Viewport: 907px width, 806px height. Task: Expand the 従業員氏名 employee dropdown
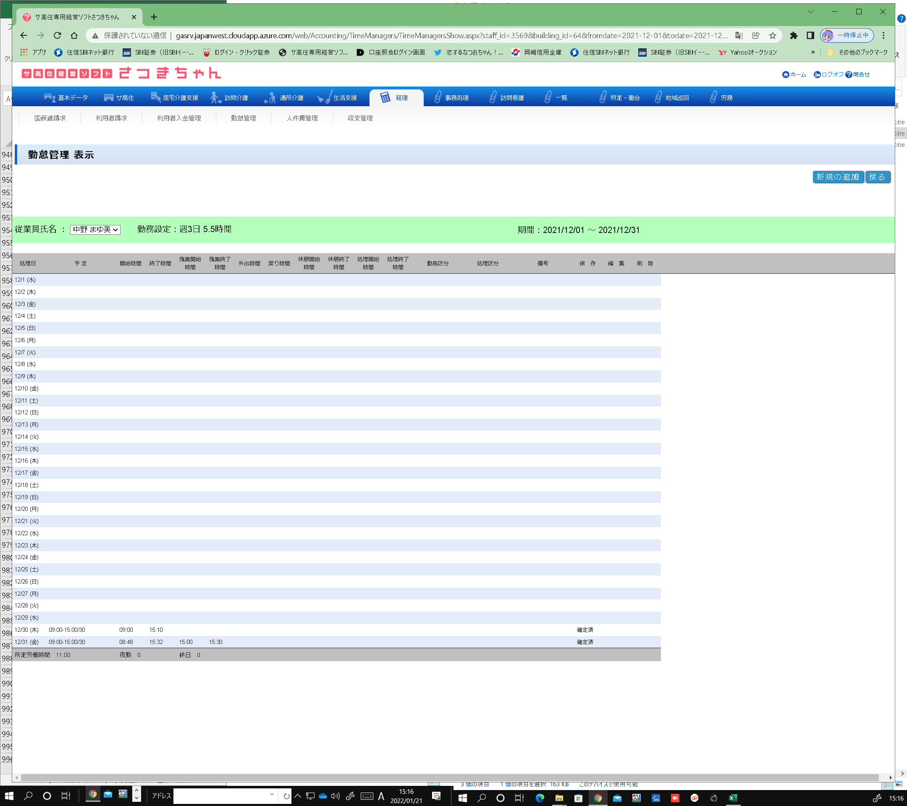(x=95, y=230)
